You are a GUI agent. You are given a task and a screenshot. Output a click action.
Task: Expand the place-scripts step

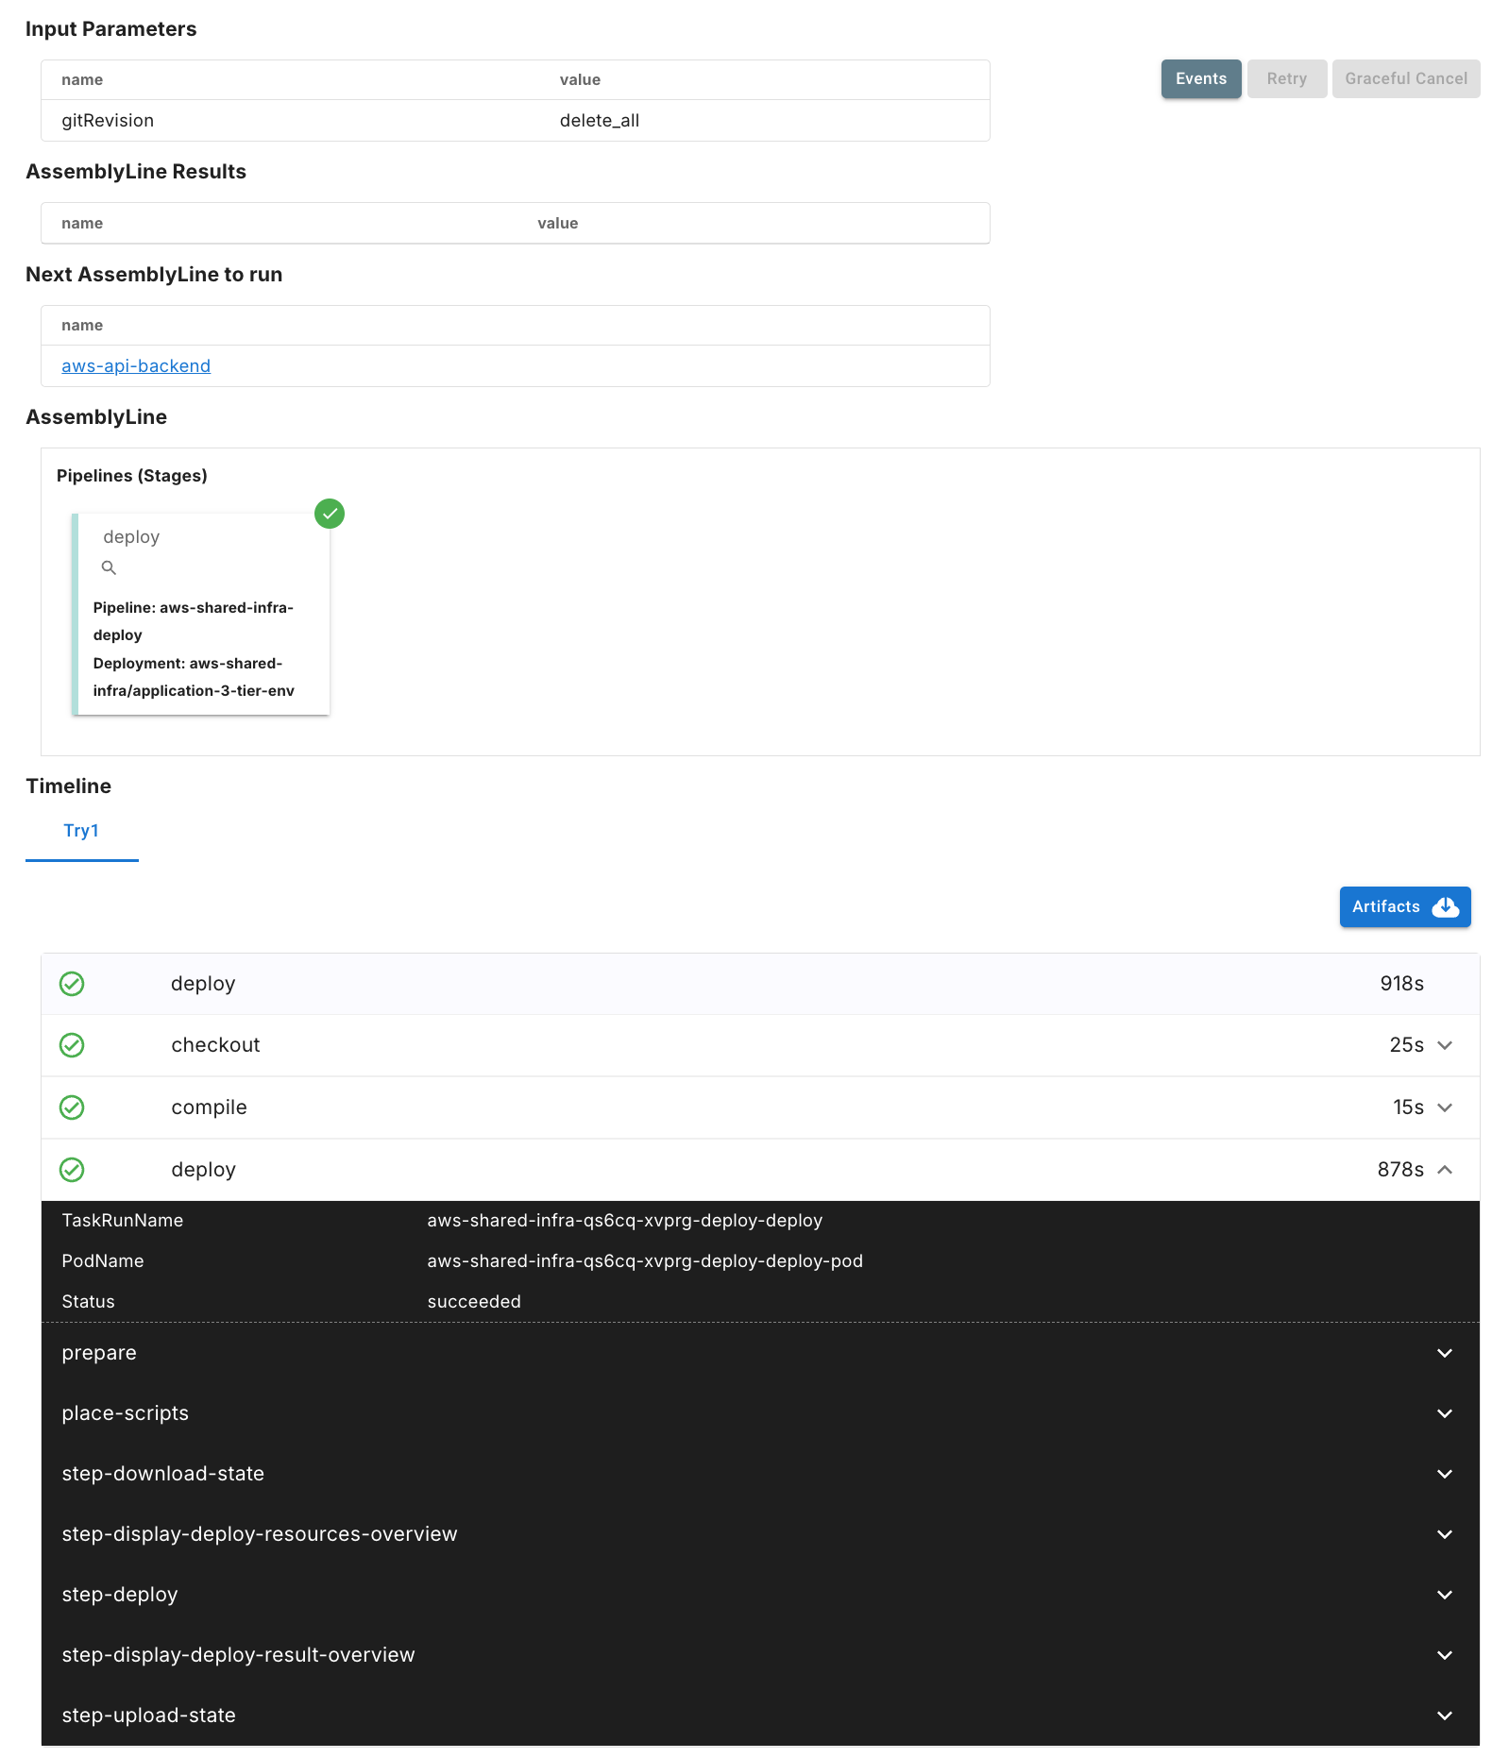click(x=1444, y=1413)
